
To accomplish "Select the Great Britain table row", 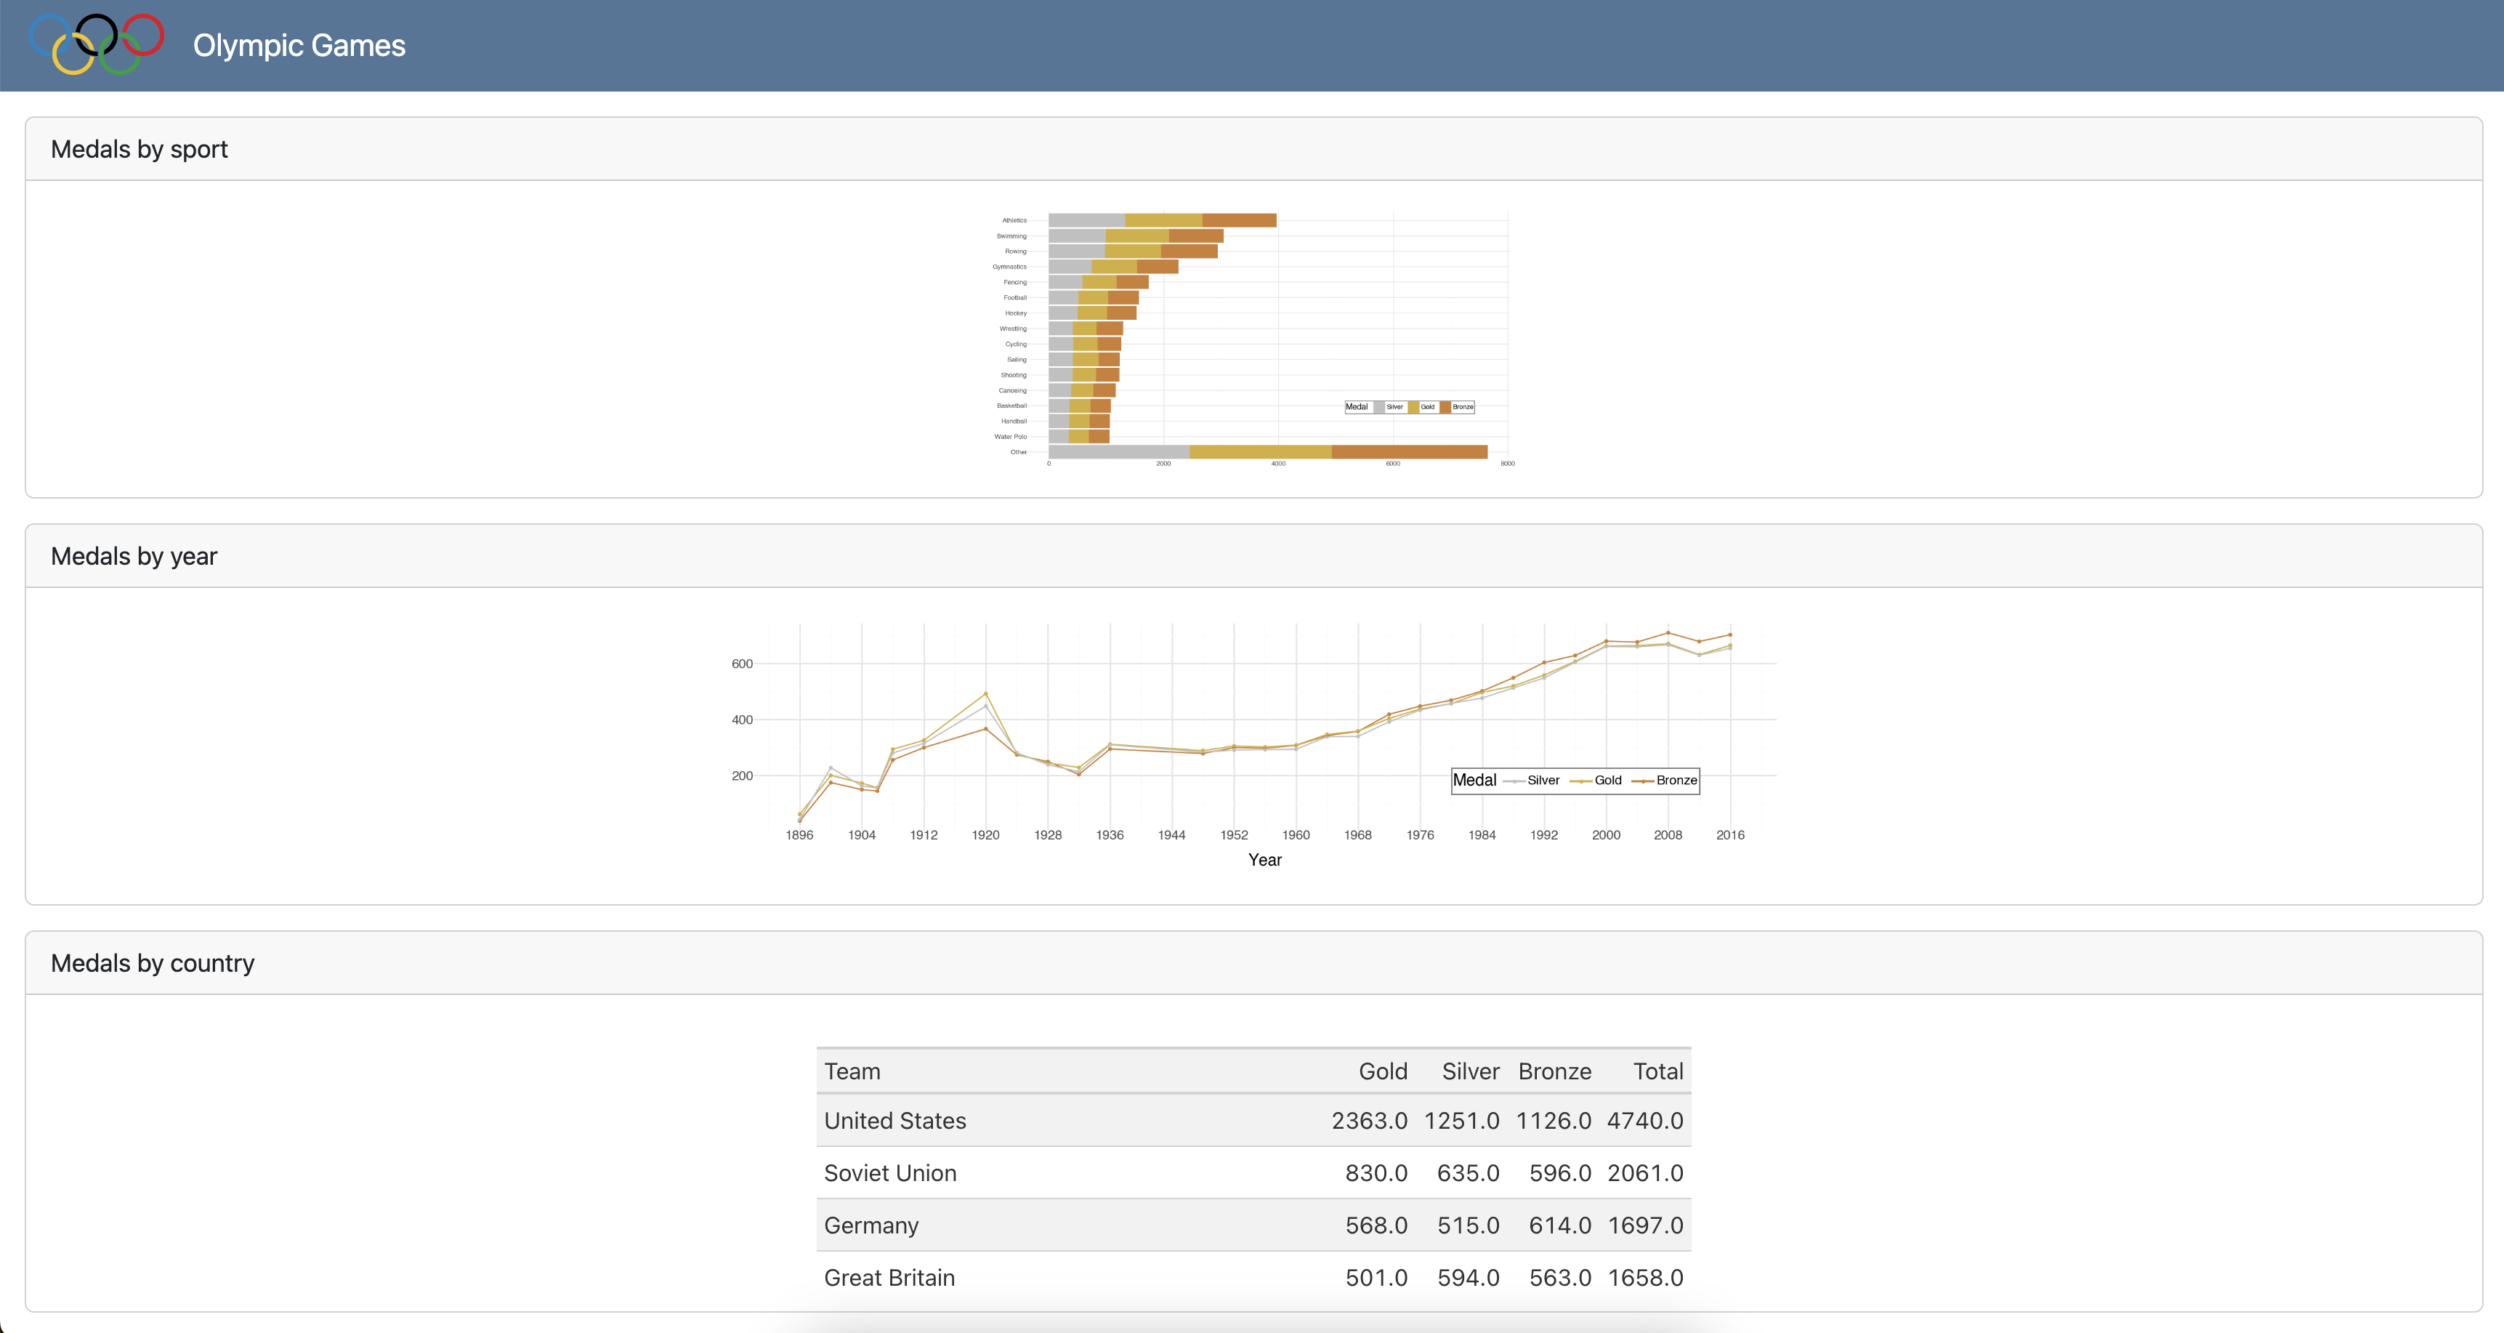I will [x=1253, y=1278].
